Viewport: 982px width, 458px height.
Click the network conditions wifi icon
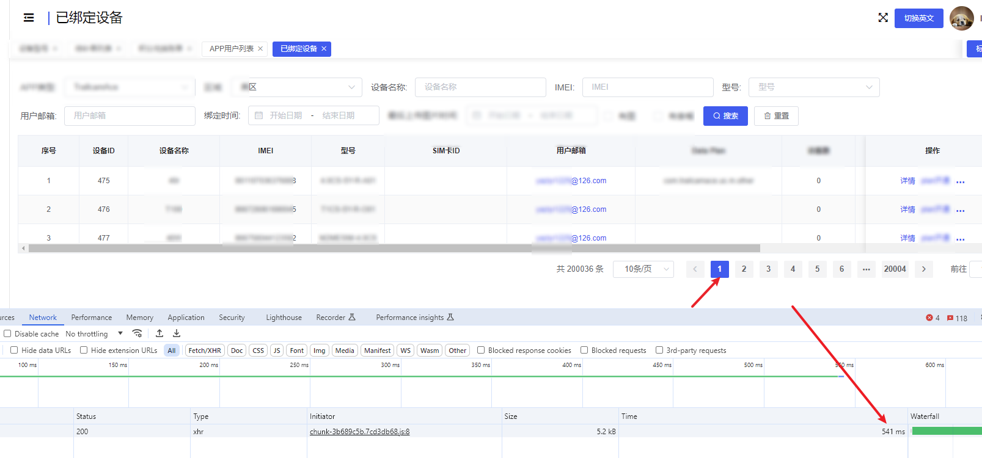coord(137,333)
